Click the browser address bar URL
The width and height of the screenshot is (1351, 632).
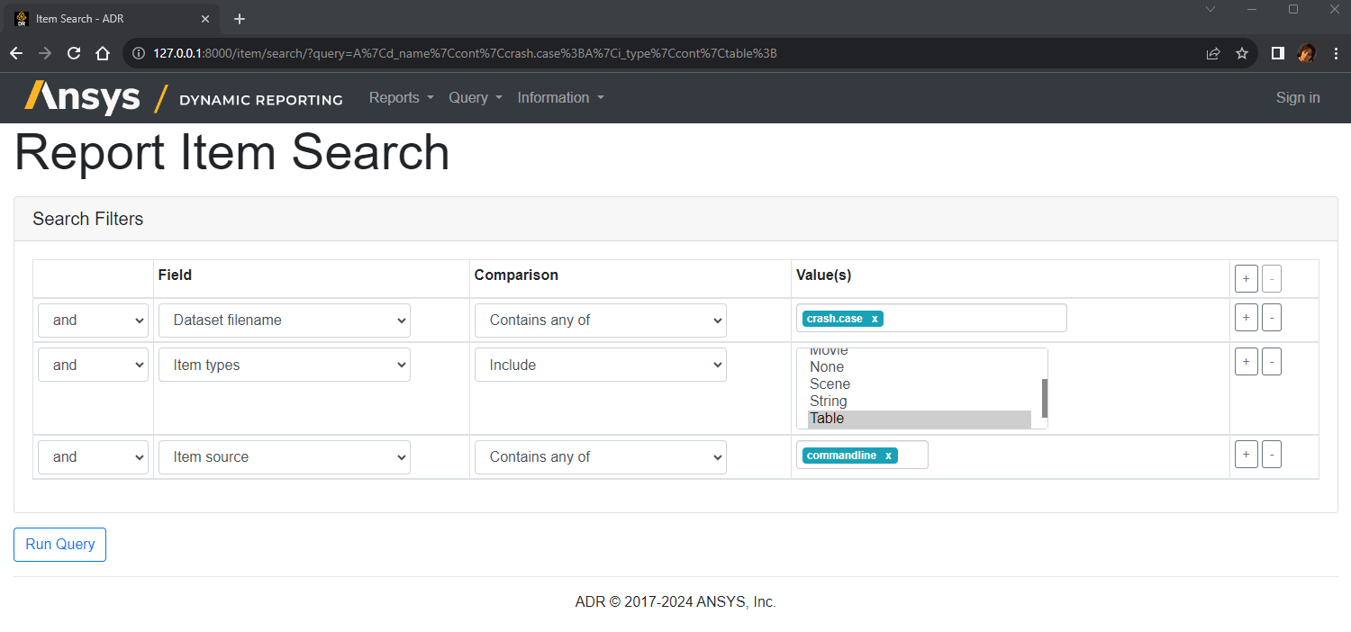tap(465, 53)
